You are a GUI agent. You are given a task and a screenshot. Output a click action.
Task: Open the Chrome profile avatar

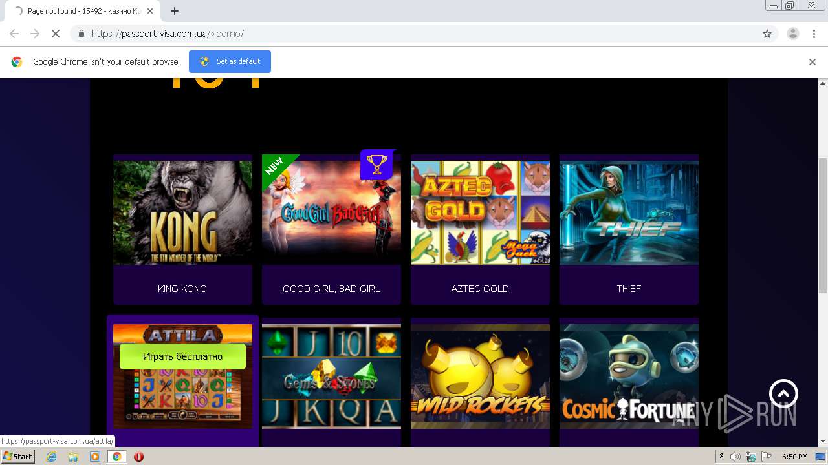(792, 34)
